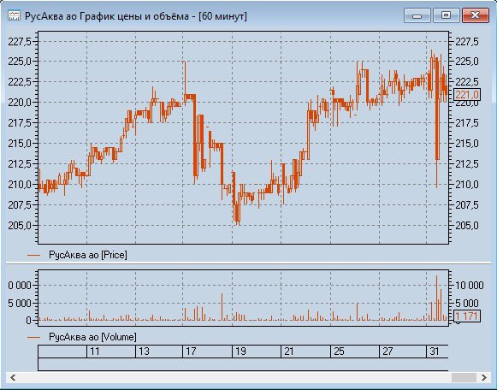Select date 17 on the time axis
The height and width of the screenshot is (390, 497).
pyautogui.click(x=191, y=352)
